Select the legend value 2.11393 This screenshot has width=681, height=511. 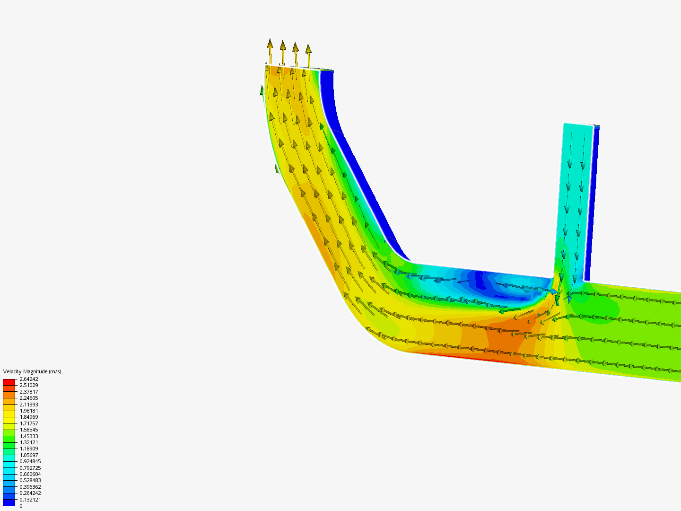point(29,405)
